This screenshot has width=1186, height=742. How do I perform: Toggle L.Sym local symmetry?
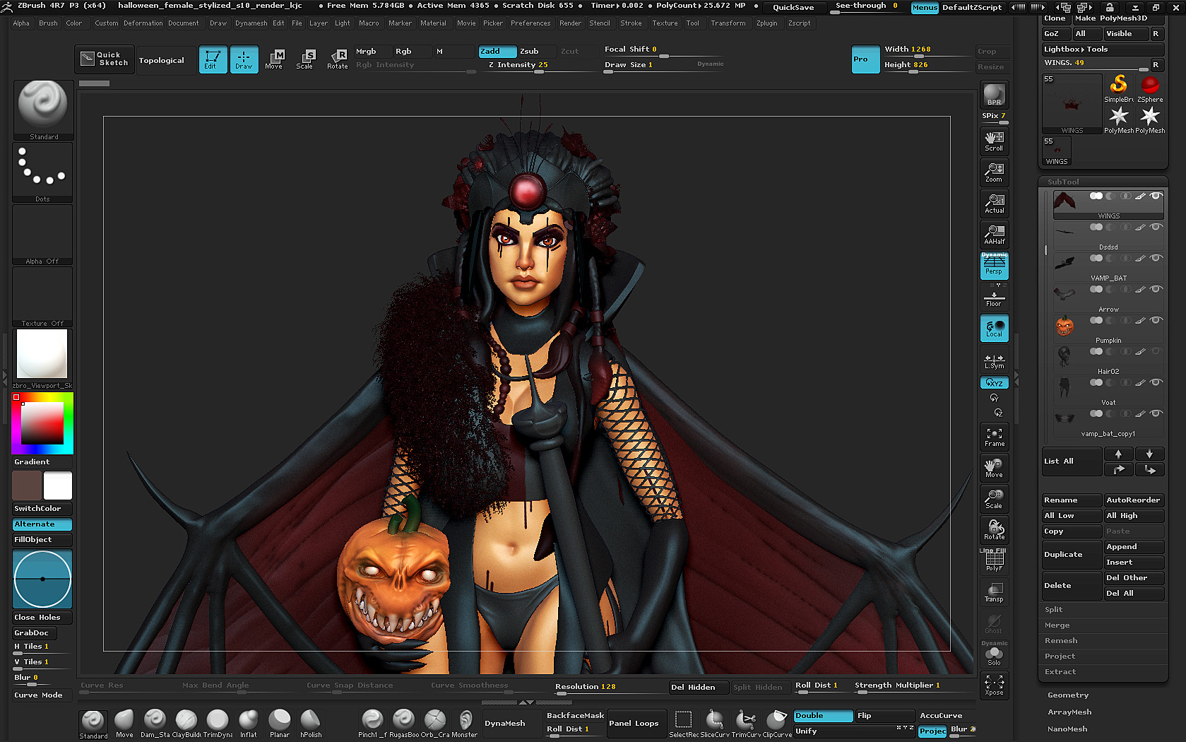(x=994, y=360)
